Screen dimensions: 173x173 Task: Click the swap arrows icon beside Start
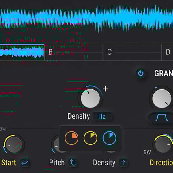pyautogui.click(x=25, y=163)
